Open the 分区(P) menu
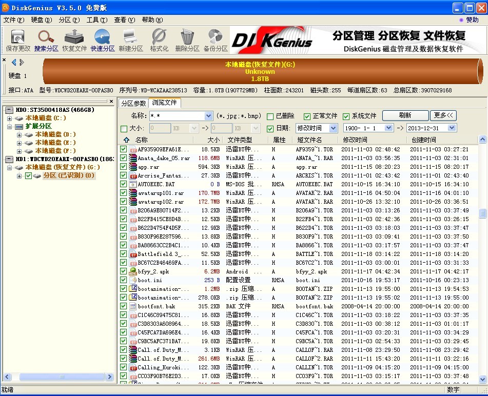This screenshot has height=396, width=488. pyautogui.click(x=69, y=20)
